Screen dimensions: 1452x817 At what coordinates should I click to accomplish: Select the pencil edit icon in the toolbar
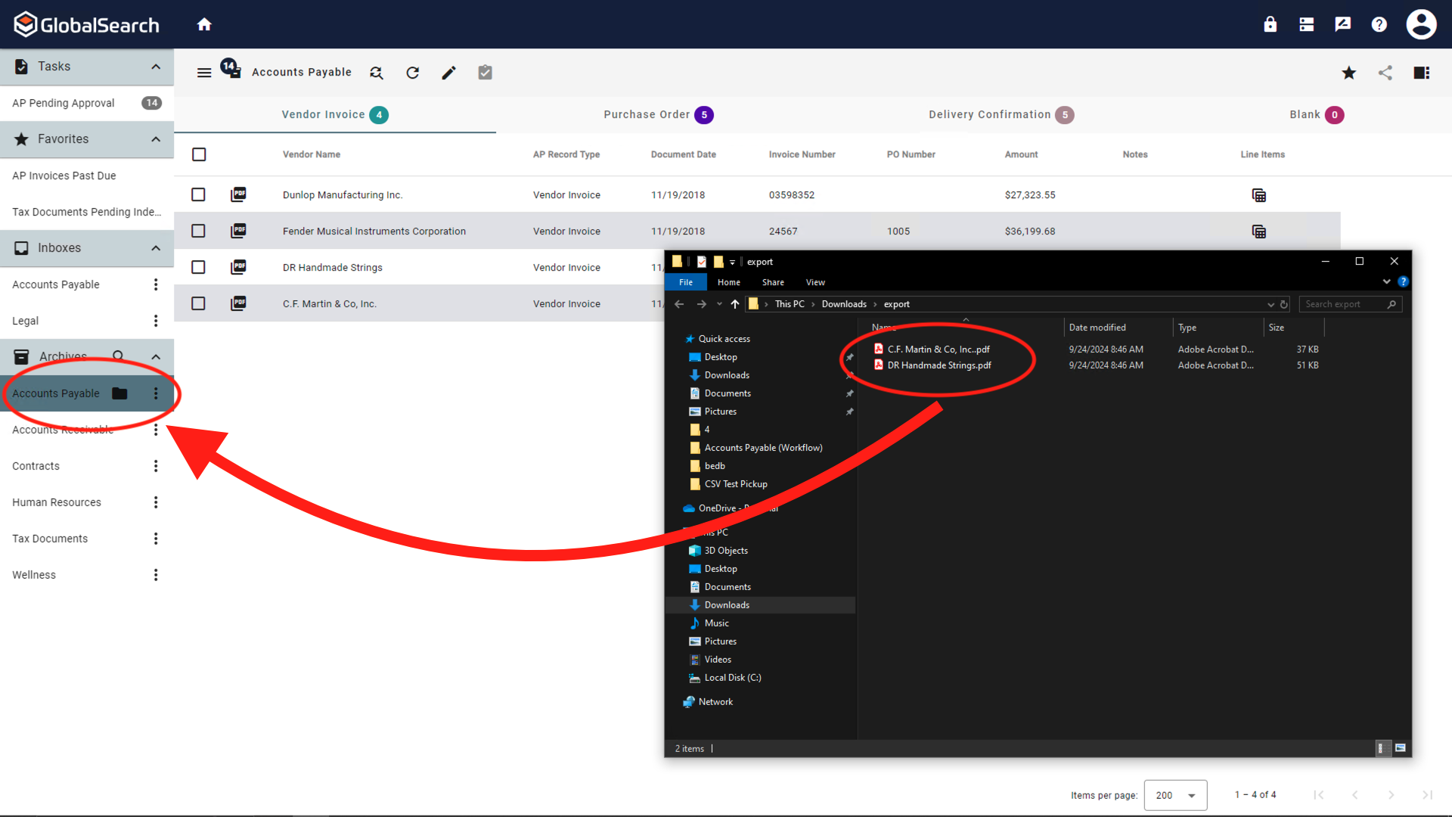[x=448, y=73]
